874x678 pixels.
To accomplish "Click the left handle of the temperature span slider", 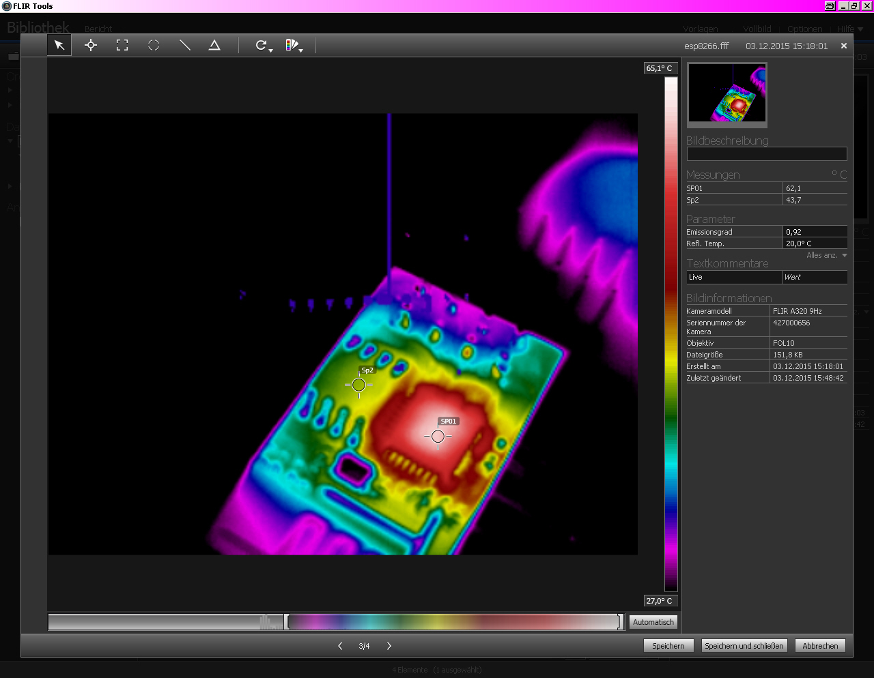I will 287,621.
